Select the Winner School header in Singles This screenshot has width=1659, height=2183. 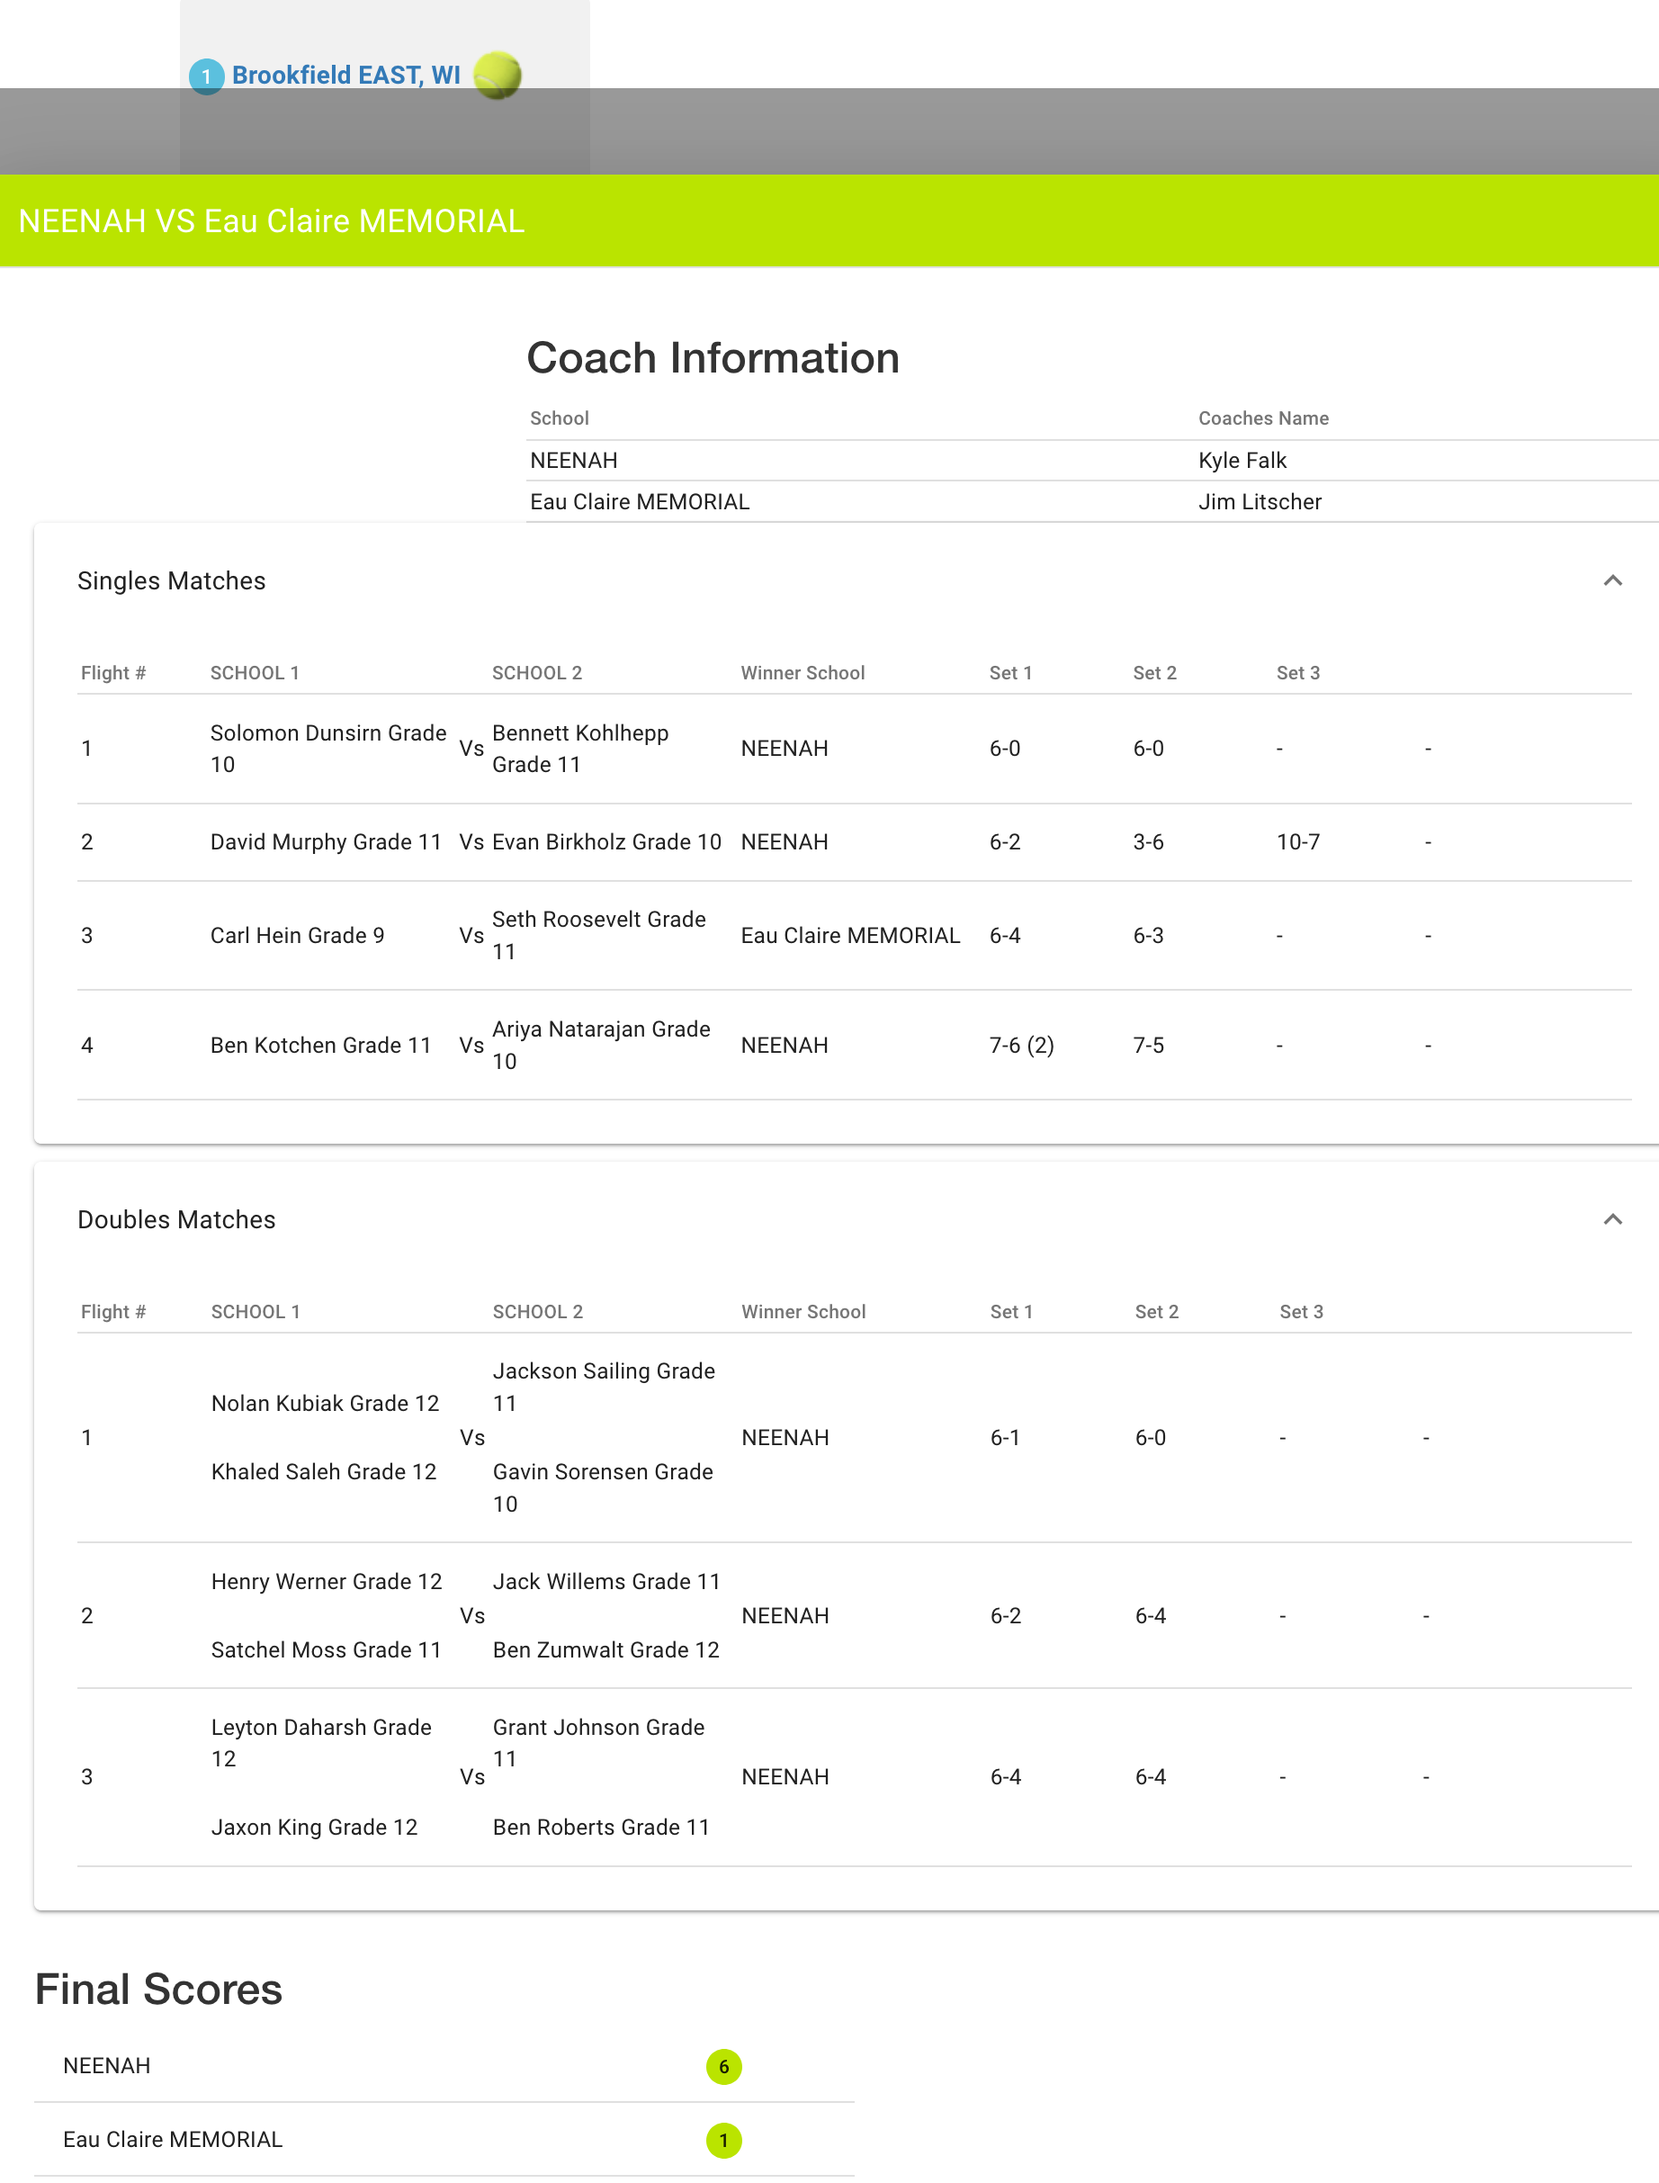pos(802,673)
